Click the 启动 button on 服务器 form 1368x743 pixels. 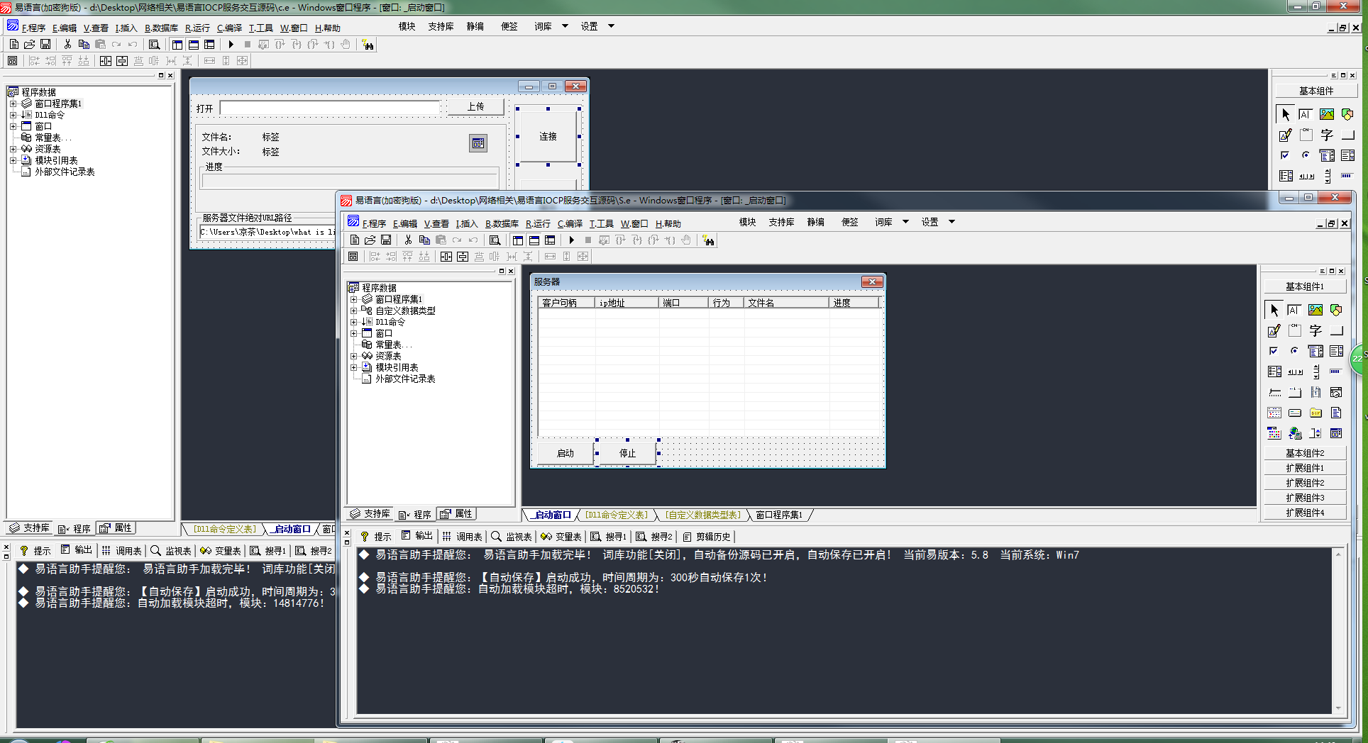(x=566, y=453)
